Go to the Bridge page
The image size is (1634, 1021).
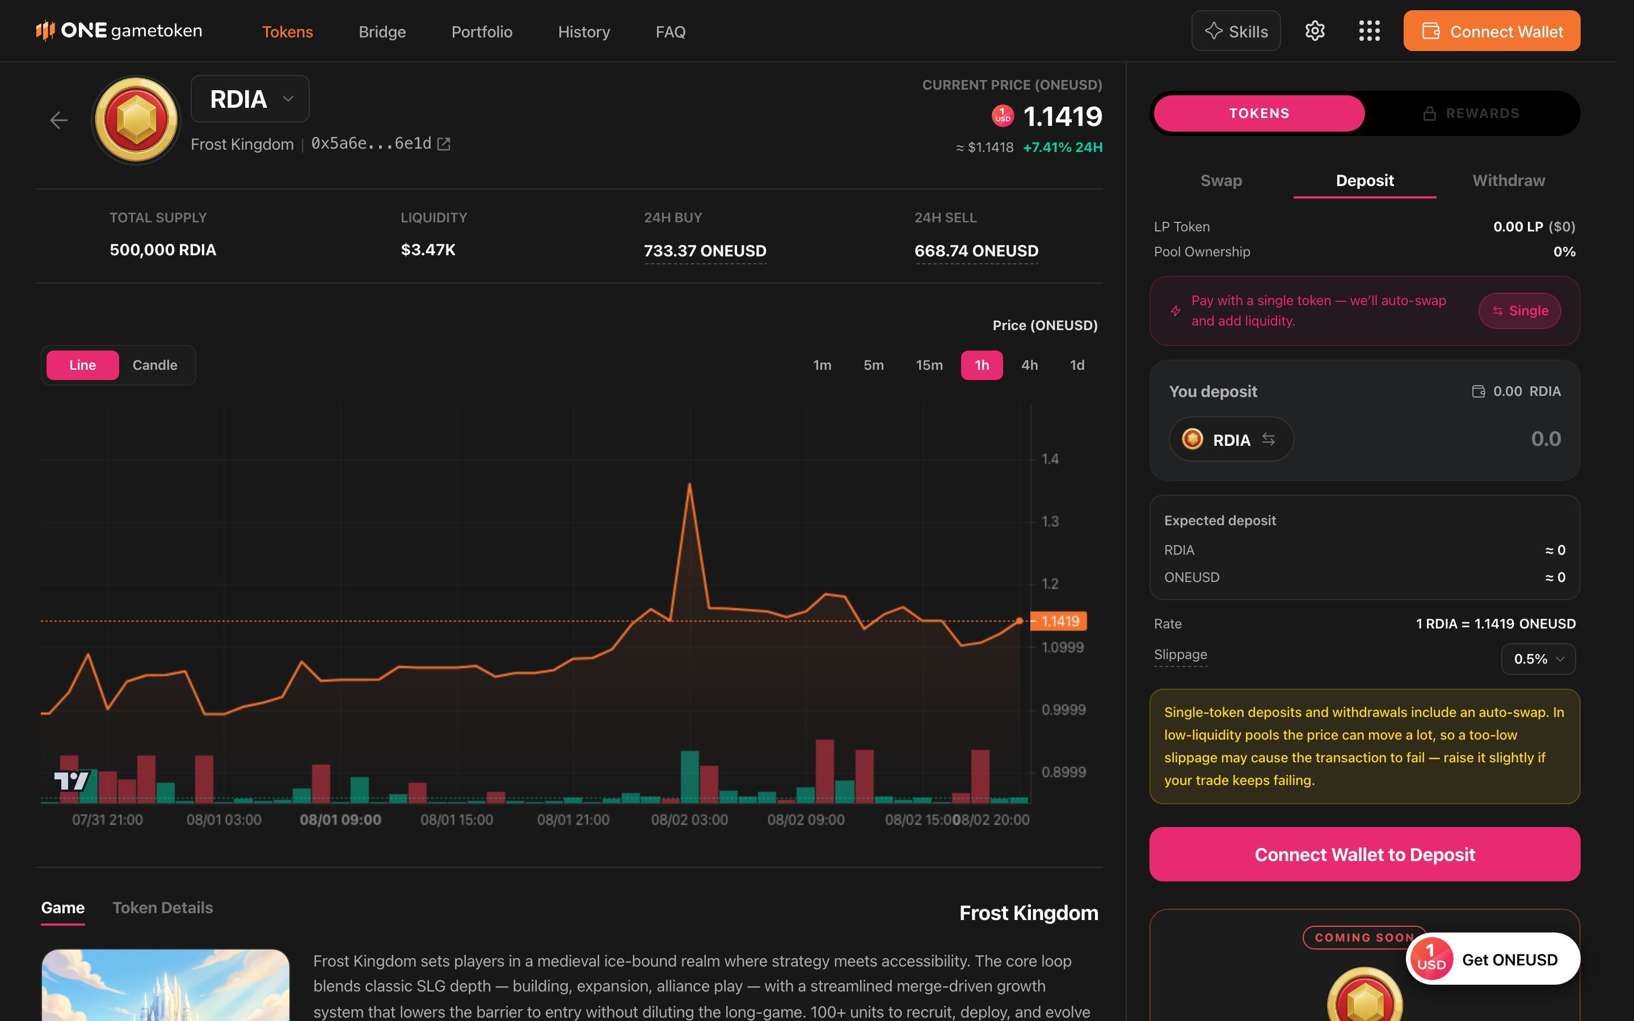click(x=382, y=32)
